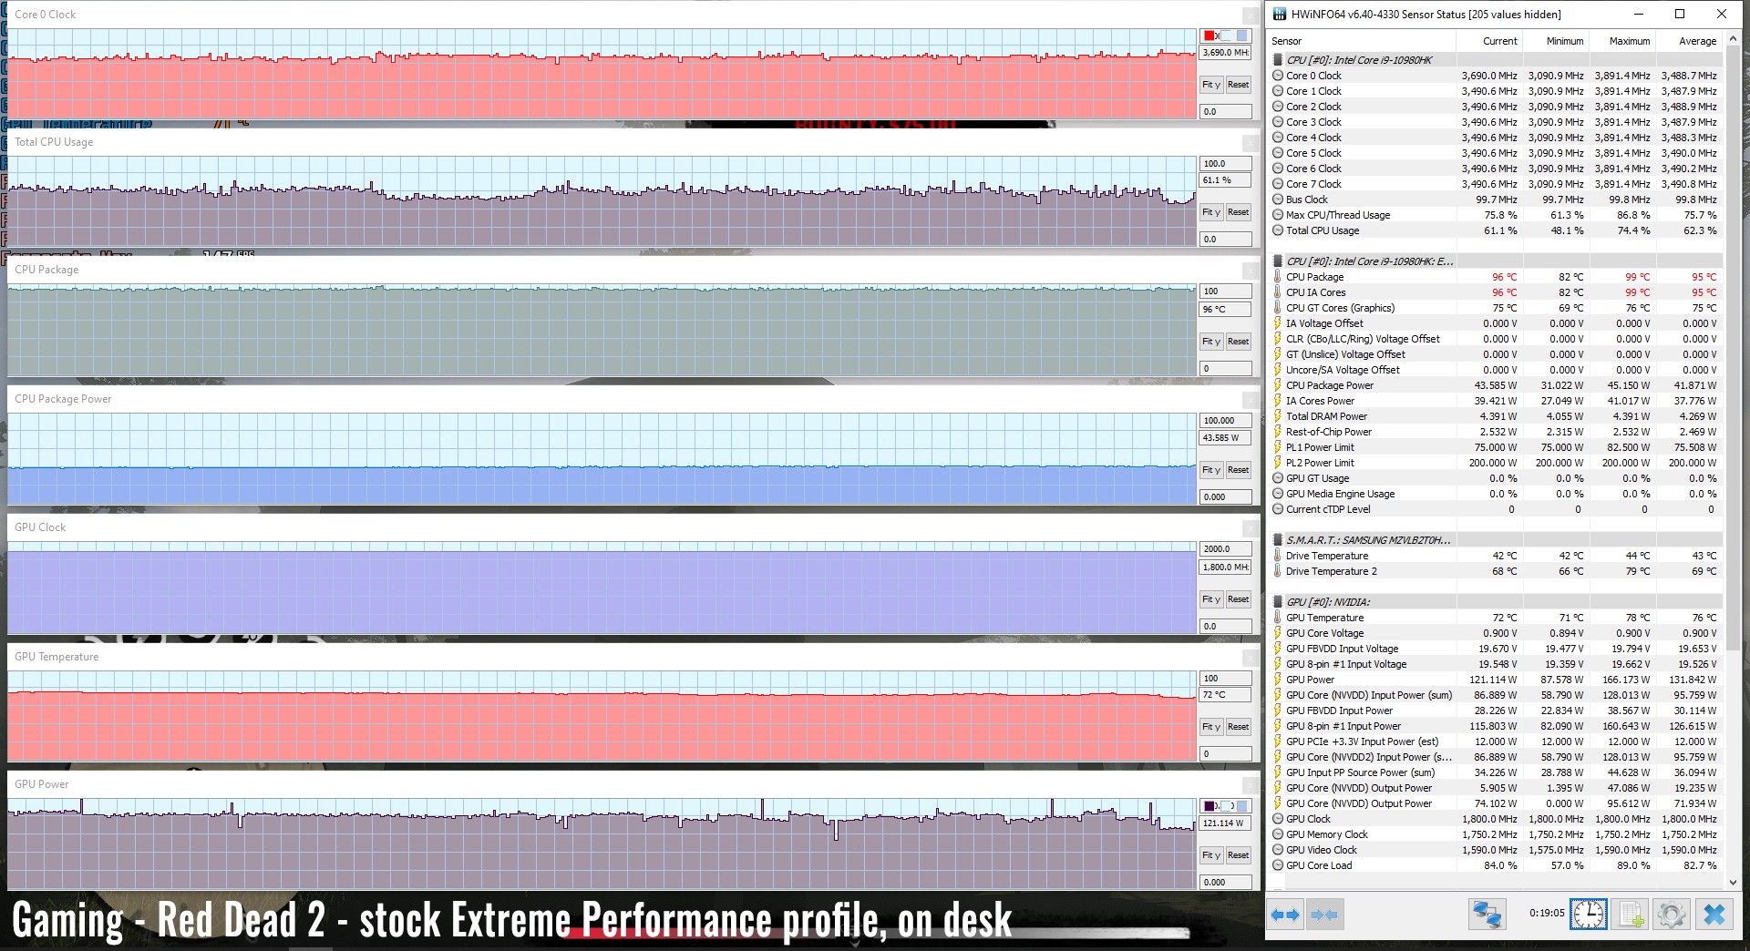Click the collapse columns inward-arrows button
This screenshot has width=1750, height=951.
click(1324, 915)
